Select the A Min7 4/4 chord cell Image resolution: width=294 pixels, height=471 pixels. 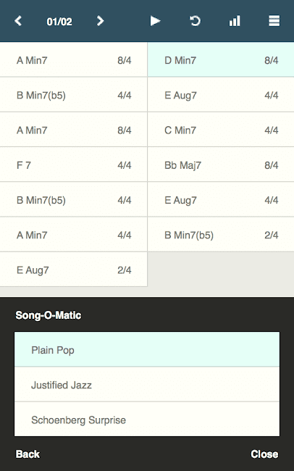(x=74, y=235)
